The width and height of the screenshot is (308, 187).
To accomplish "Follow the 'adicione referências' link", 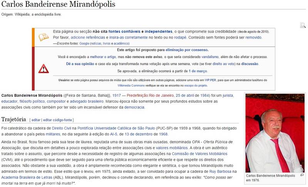I will [88, 37].
